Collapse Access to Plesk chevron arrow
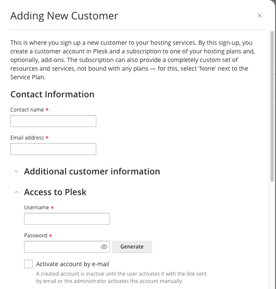This screenshot has height=289, width=276. (x=16, y=192)
